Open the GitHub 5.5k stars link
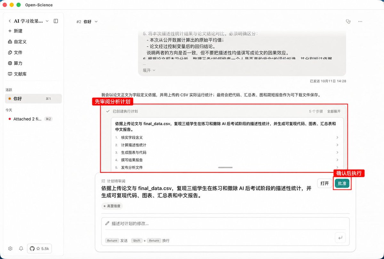The image size is (384, 259). [x=39, y=248]
